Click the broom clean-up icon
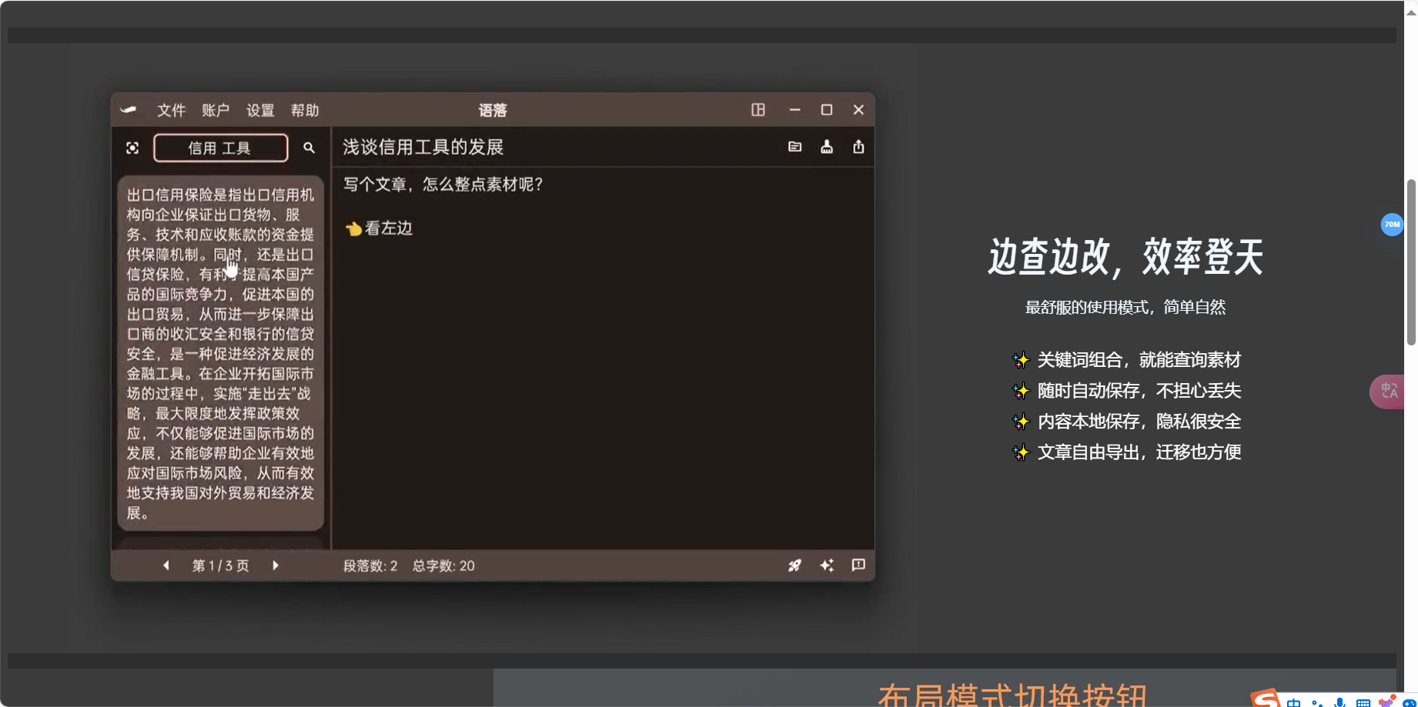Image resolution: width=1418 pixels, height=707 pixels. 827,147
